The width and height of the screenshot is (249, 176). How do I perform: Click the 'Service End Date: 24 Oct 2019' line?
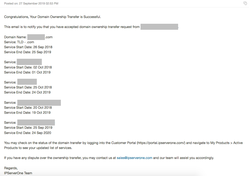click(x=27, y=92)
